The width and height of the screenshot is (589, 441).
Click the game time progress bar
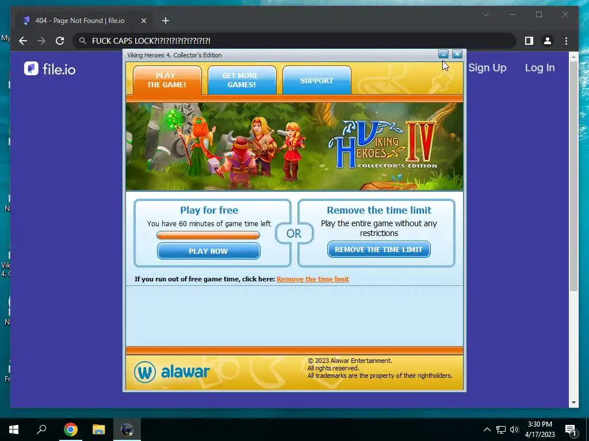(x=208, y=235)
